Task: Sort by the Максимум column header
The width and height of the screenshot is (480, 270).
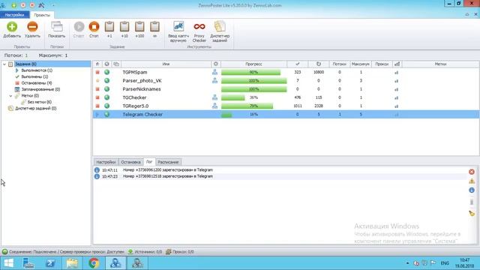Action: pos(361,64)
